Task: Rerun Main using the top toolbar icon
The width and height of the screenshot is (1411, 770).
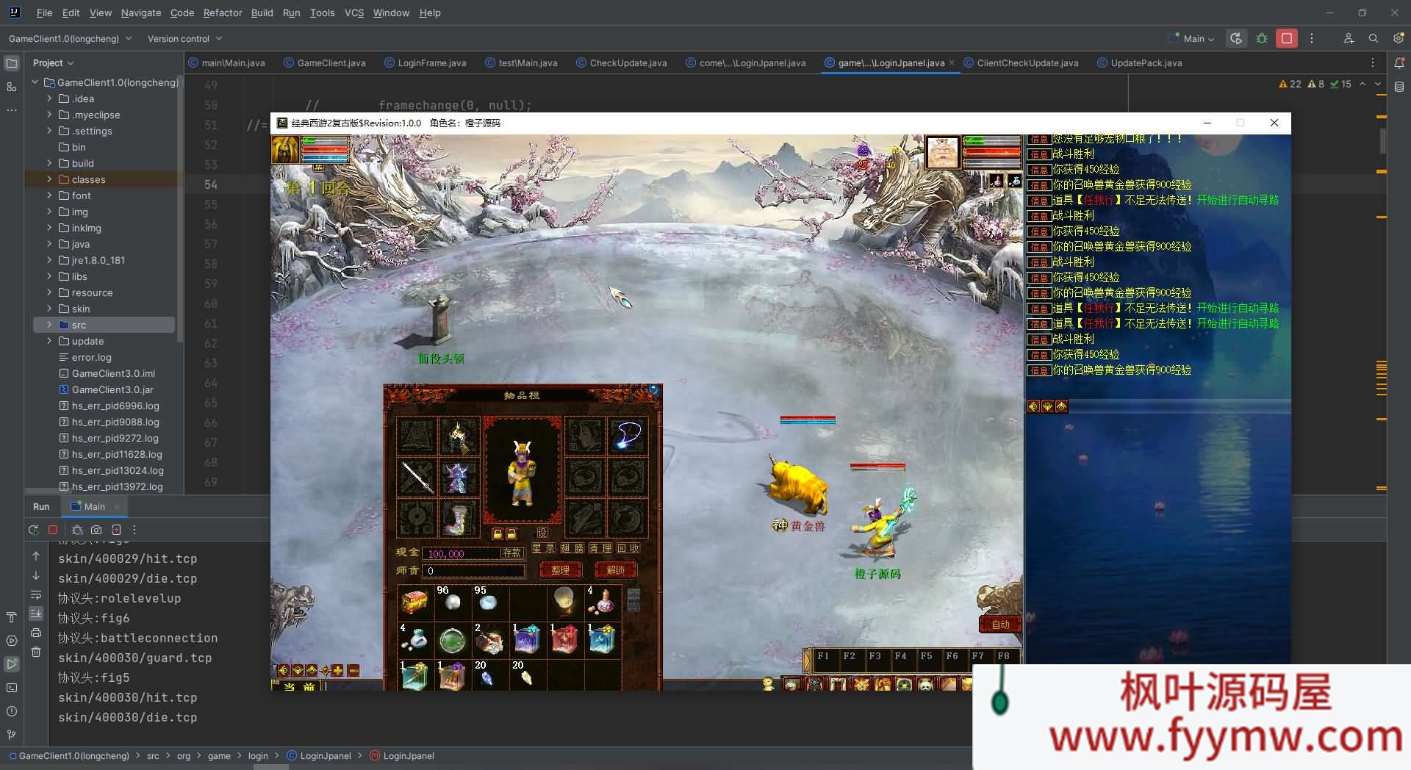Action: click(x=1236, y=38)
